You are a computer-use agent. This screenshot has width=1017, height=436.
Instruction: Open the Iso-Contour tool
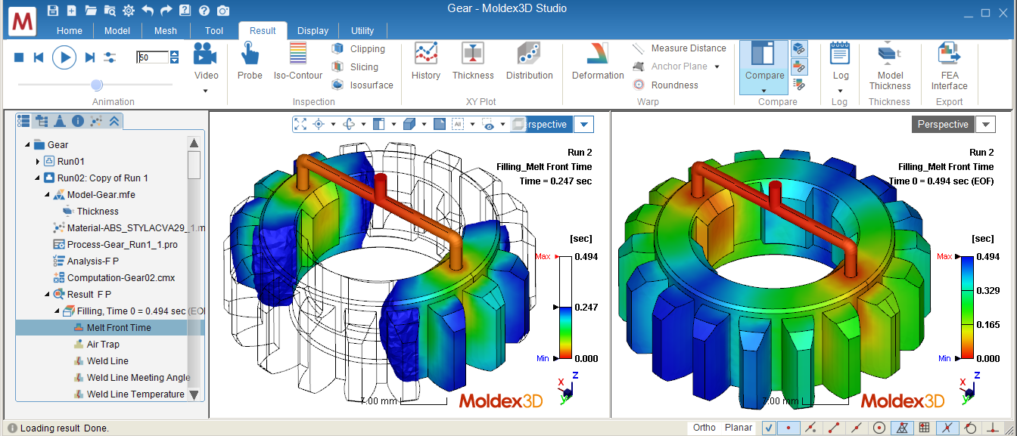coord(297,60)
